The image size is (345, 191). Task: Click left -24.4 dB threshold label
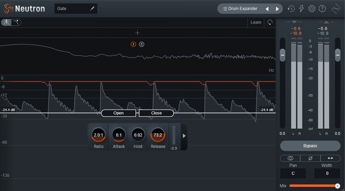[8, 110]
